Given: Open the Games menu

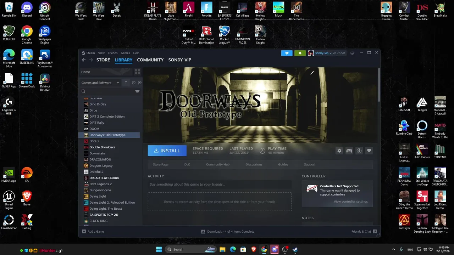Looking at the screenshot, I should 125,53.
